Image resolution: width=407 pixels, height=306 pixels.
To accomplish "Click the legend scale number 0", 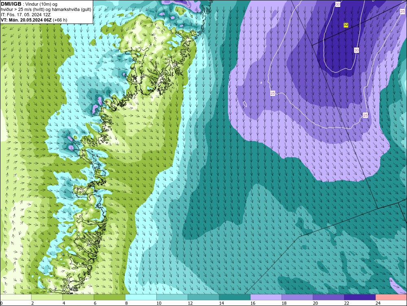I will (2, 303).
